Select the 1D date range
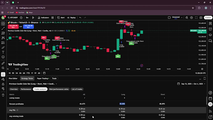 pyautogui.click(x=9, y=73)
